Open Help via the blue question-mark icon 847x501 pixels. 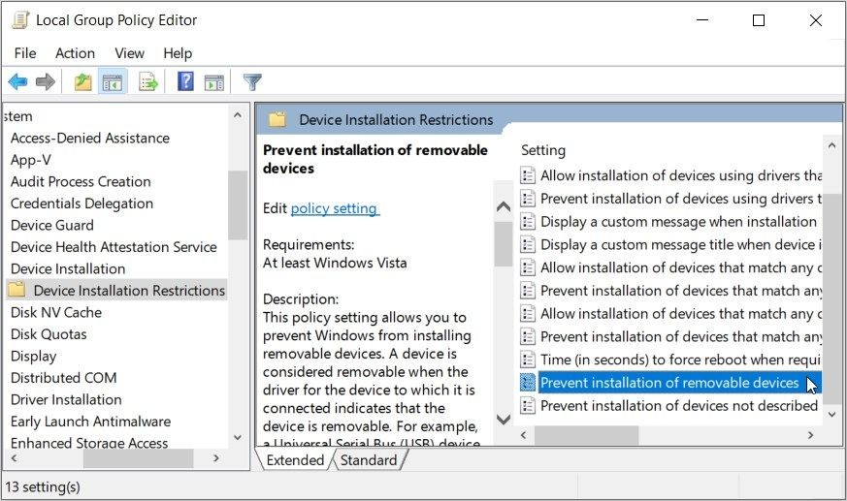pos(185,82)
